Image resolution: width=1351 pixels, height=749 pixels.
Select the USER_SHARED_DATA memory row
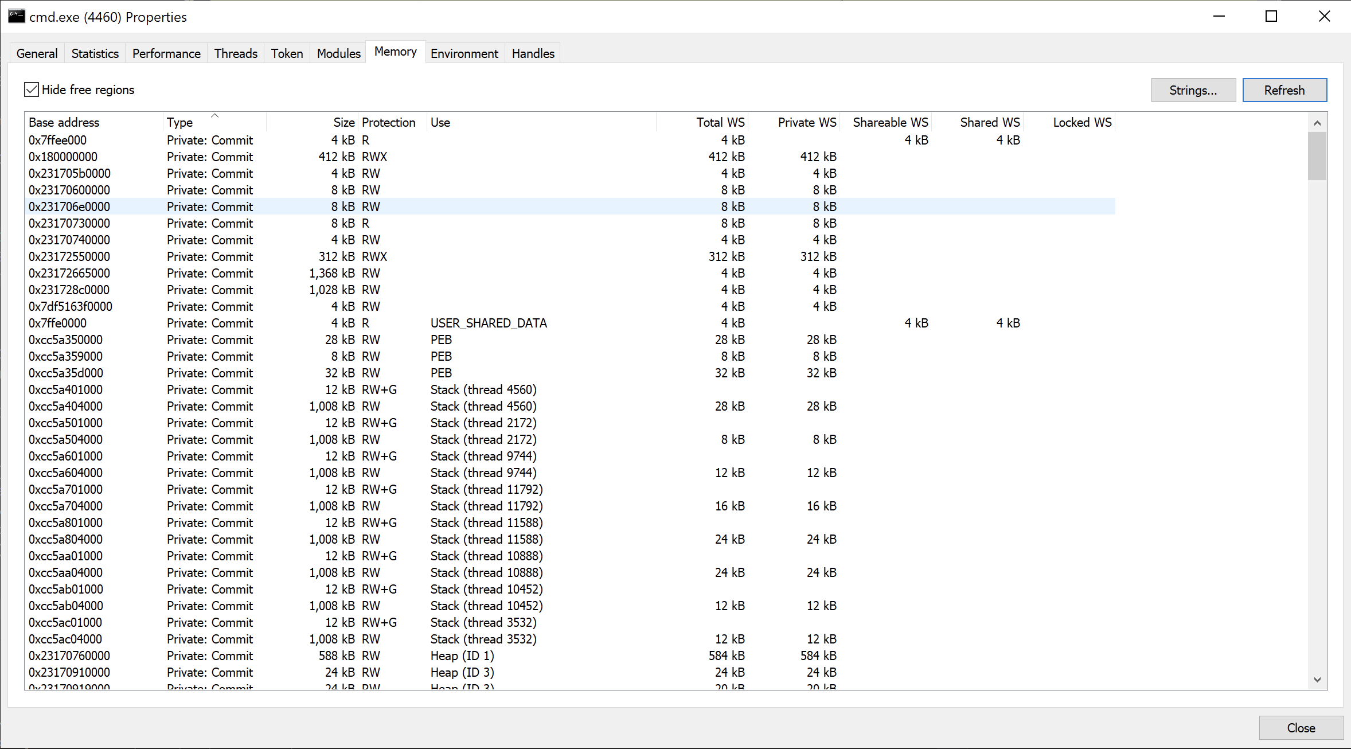coord(489,323)
